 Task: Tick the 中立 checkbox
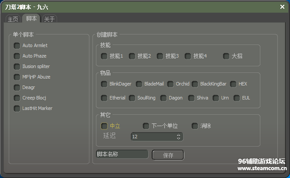(104, 126)
